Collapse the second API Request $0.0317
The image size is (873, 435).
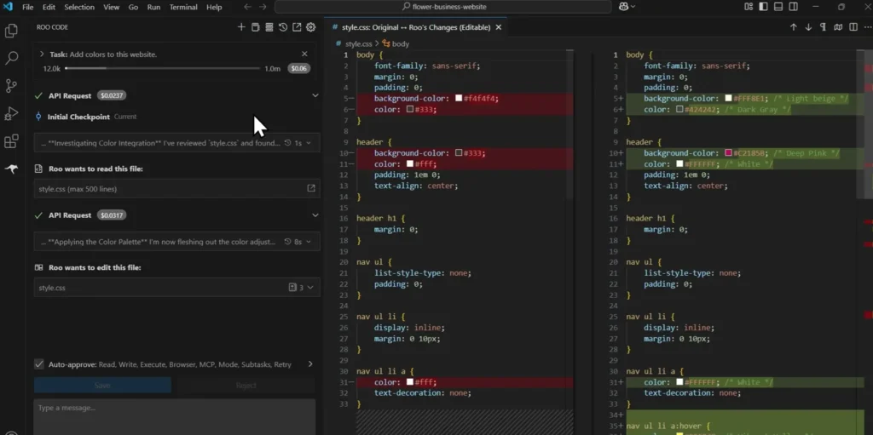[315, 215]
